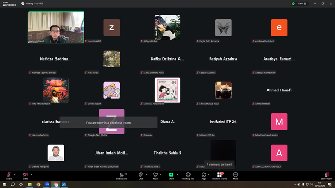Start screen sharing with the Share button
This screenshot has height=188, width=335.
click(x=171, y=176)
